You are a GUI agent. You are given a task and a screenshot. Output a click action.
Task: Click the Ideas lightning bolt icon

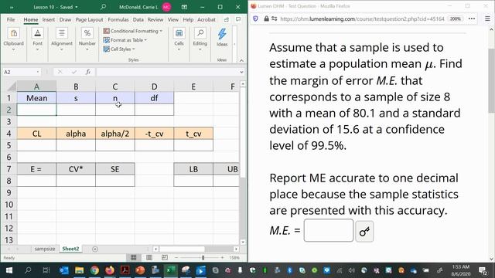pos(222,34)
